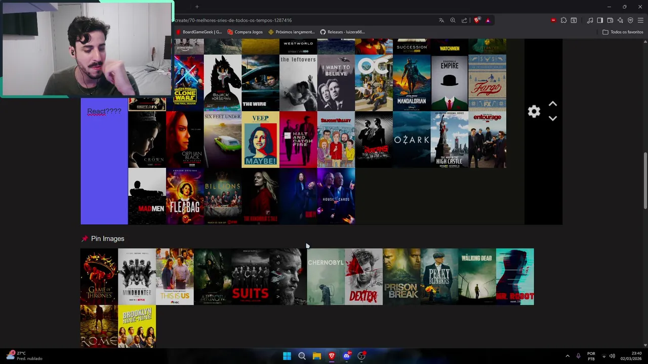
Task: Click the translate page icon in address bar
Action: pyautogui.click(x=441, y=20)
